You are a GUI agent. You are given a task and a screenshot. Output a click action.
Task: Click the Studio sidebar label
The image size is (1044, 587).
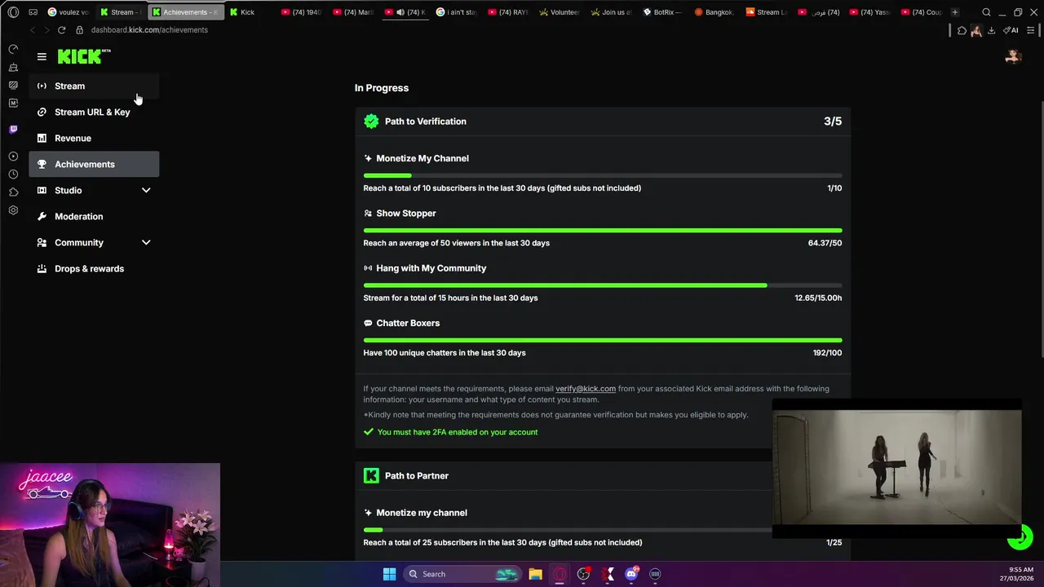pyautogui.click(x=68, y=190)
